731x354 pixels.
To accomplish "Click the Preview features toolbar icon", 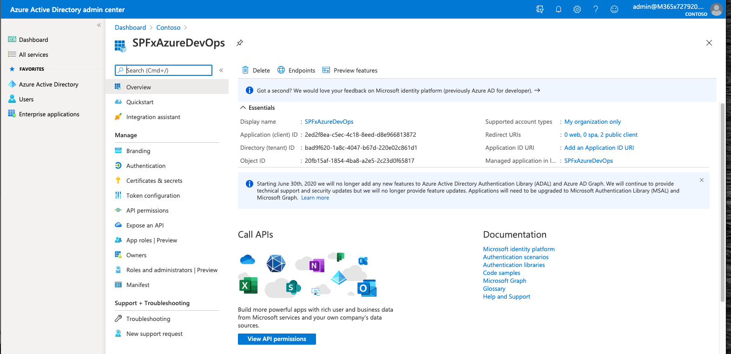I will [x=326, y=70].
